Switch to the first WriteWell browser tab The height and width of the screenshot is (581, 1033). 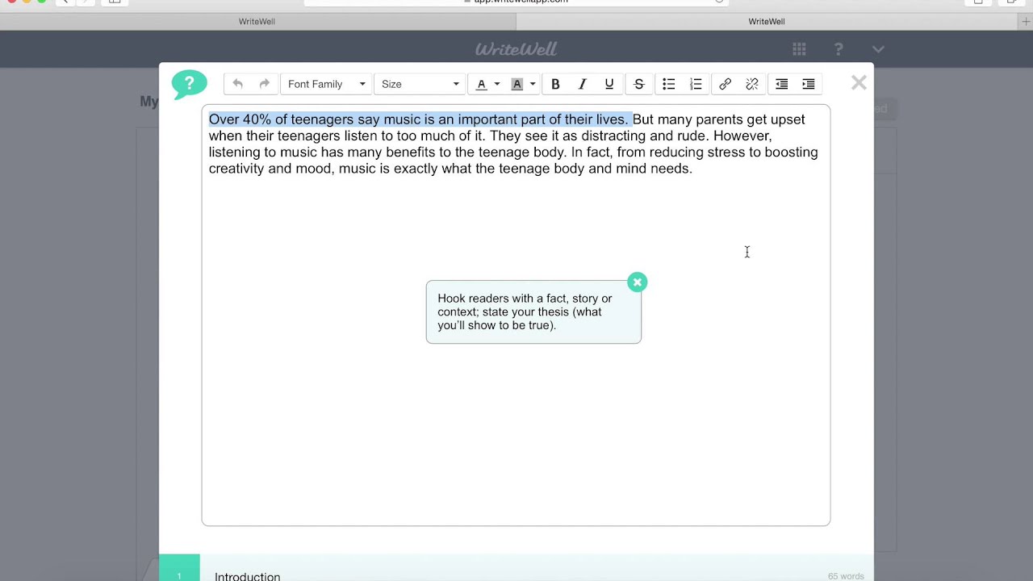click(x=257, y=22)
